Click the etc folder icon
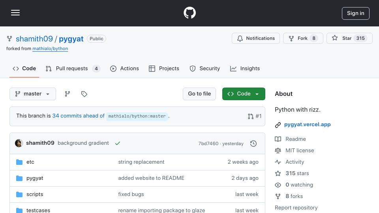This screenshot has width=379, height=213. (19, 162)
